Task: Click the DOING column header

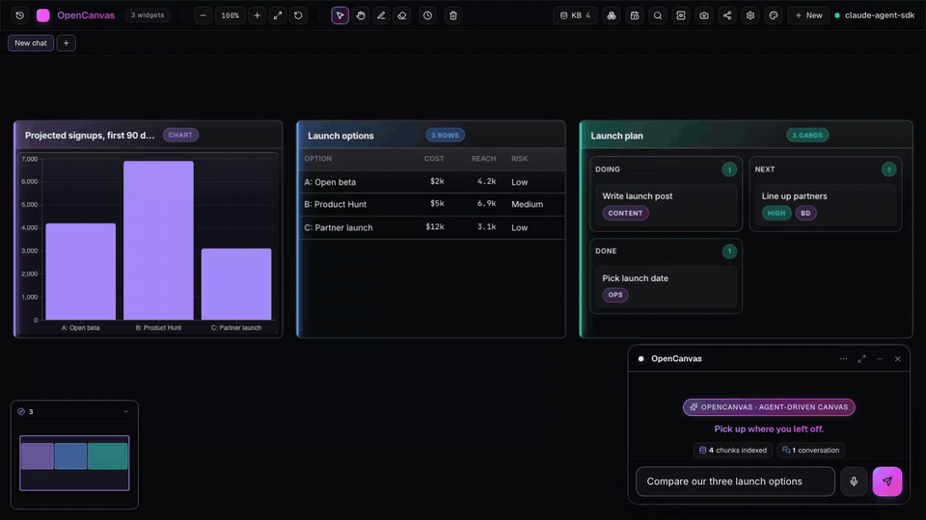Action: point(608,169)
